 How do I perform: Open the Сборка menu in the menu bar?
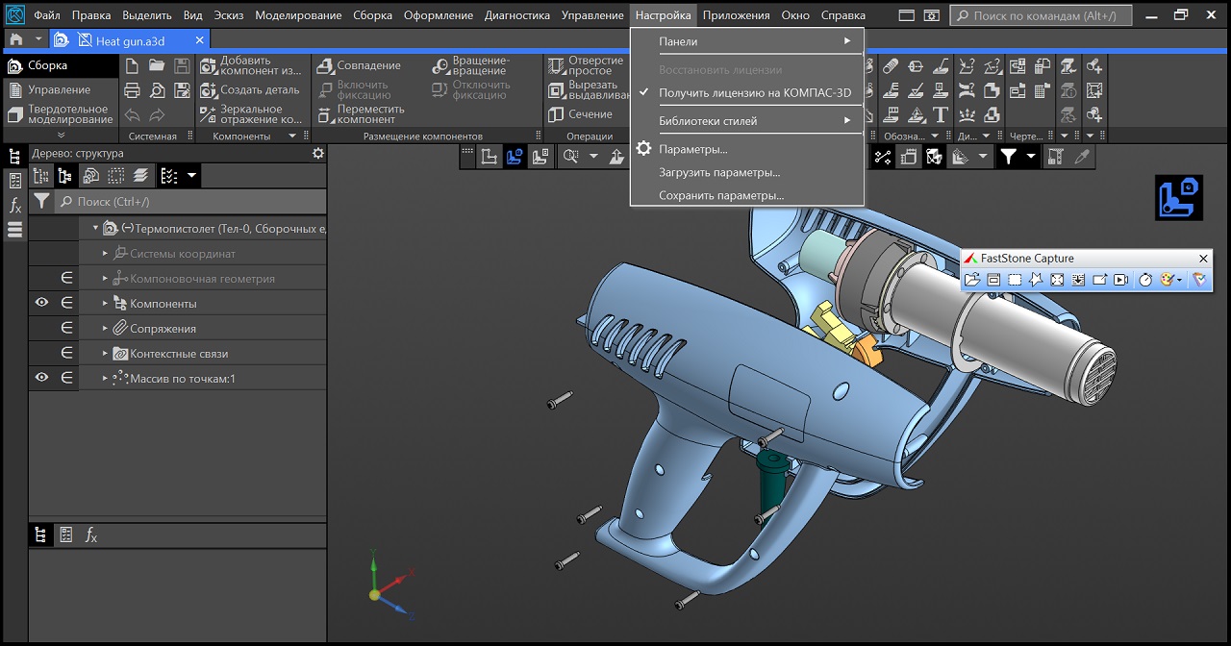372,15
